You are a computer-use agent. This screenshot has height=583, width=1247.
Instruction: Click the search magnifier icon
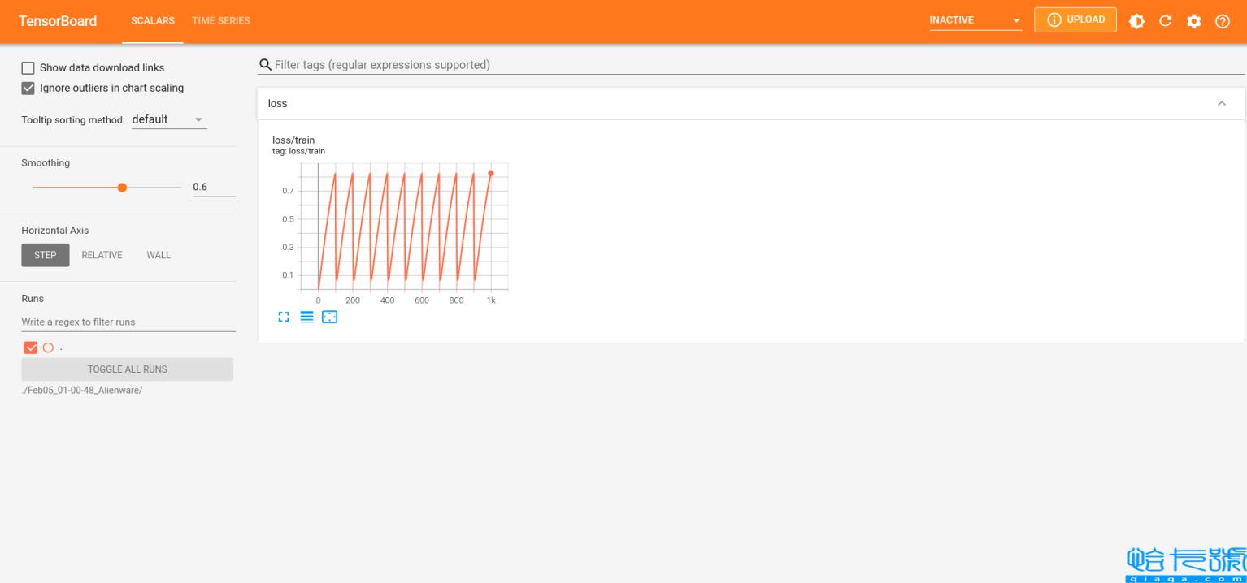point(264,65)
